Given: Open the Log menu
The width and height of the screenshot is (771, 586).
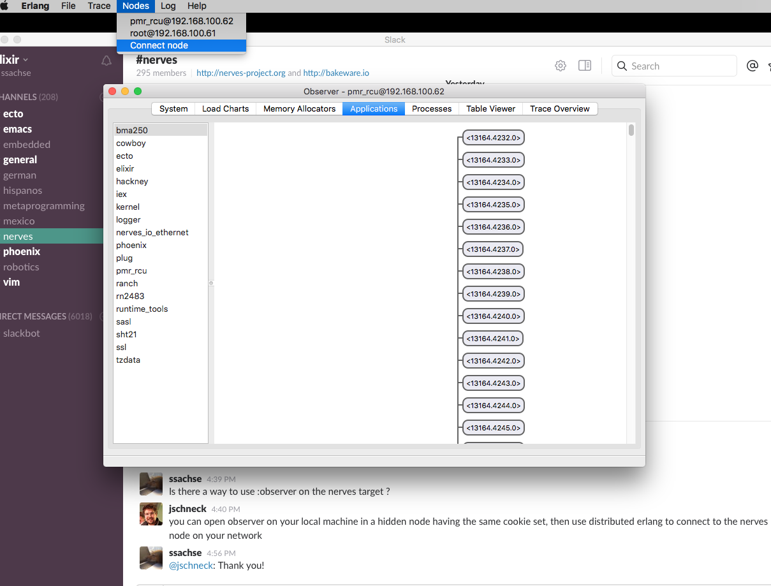Looking at the screenshot, I should 168,6.
